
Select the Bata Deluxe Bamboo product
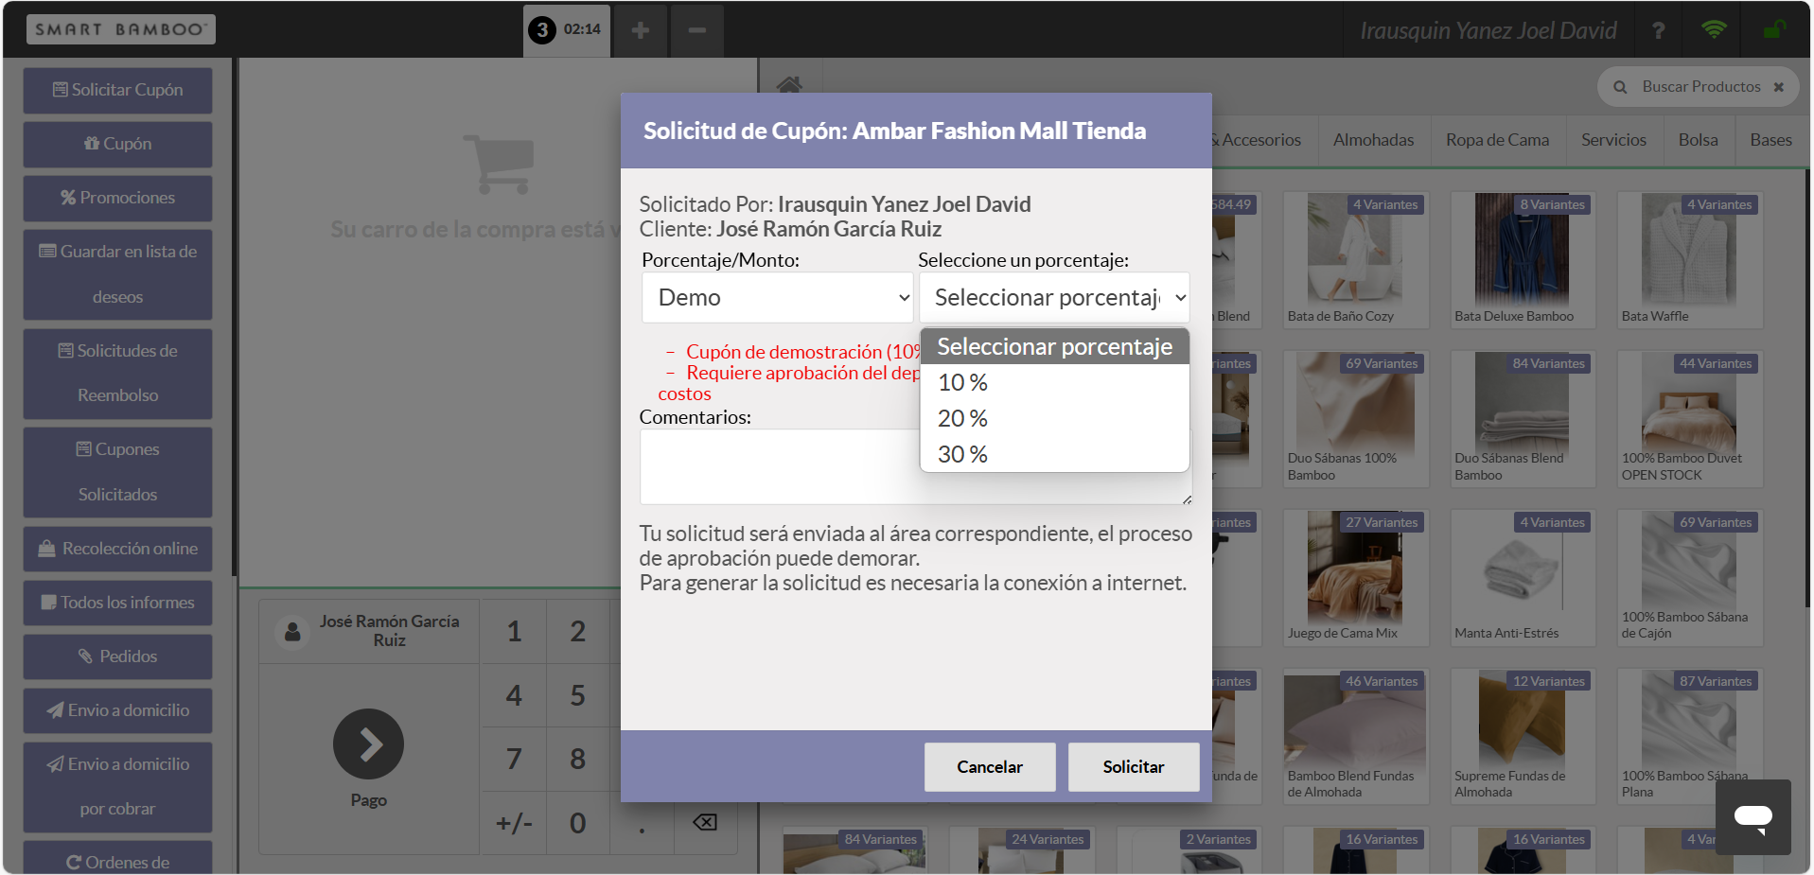[1522, 260]
